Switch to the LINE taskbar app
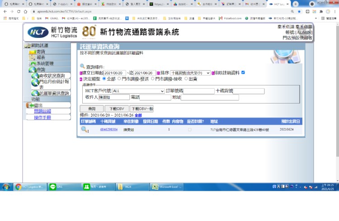This screenshot has width=339, height=221. click(64, 187)
